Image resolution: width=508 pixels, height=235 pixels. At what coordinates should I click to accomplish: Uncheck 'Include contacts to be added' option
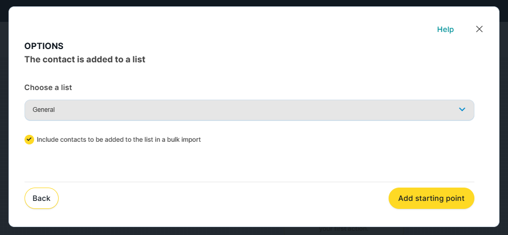tap(29, 140)
